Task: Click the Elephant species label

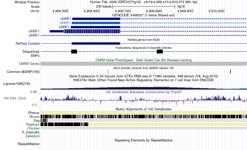Action: click(x=33, y=124)
